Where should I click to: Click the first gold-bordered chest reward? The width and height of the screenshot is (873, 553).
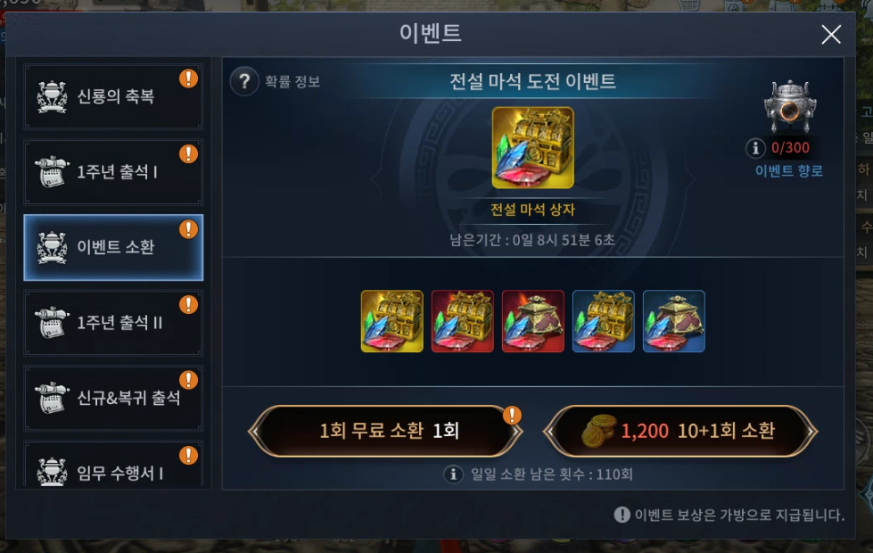[392, 321]
